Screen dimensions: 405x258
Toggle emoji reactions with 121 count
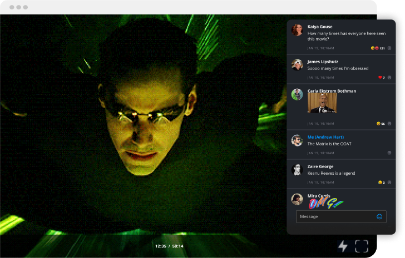coord(378,48)
